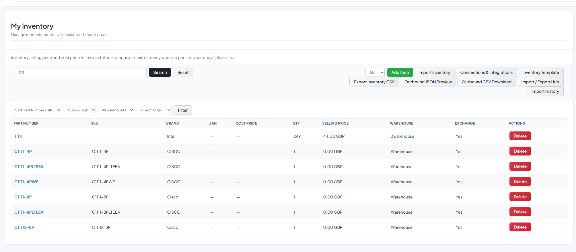
Task: Delete the C1111-8P row
Action: (520, 197)
